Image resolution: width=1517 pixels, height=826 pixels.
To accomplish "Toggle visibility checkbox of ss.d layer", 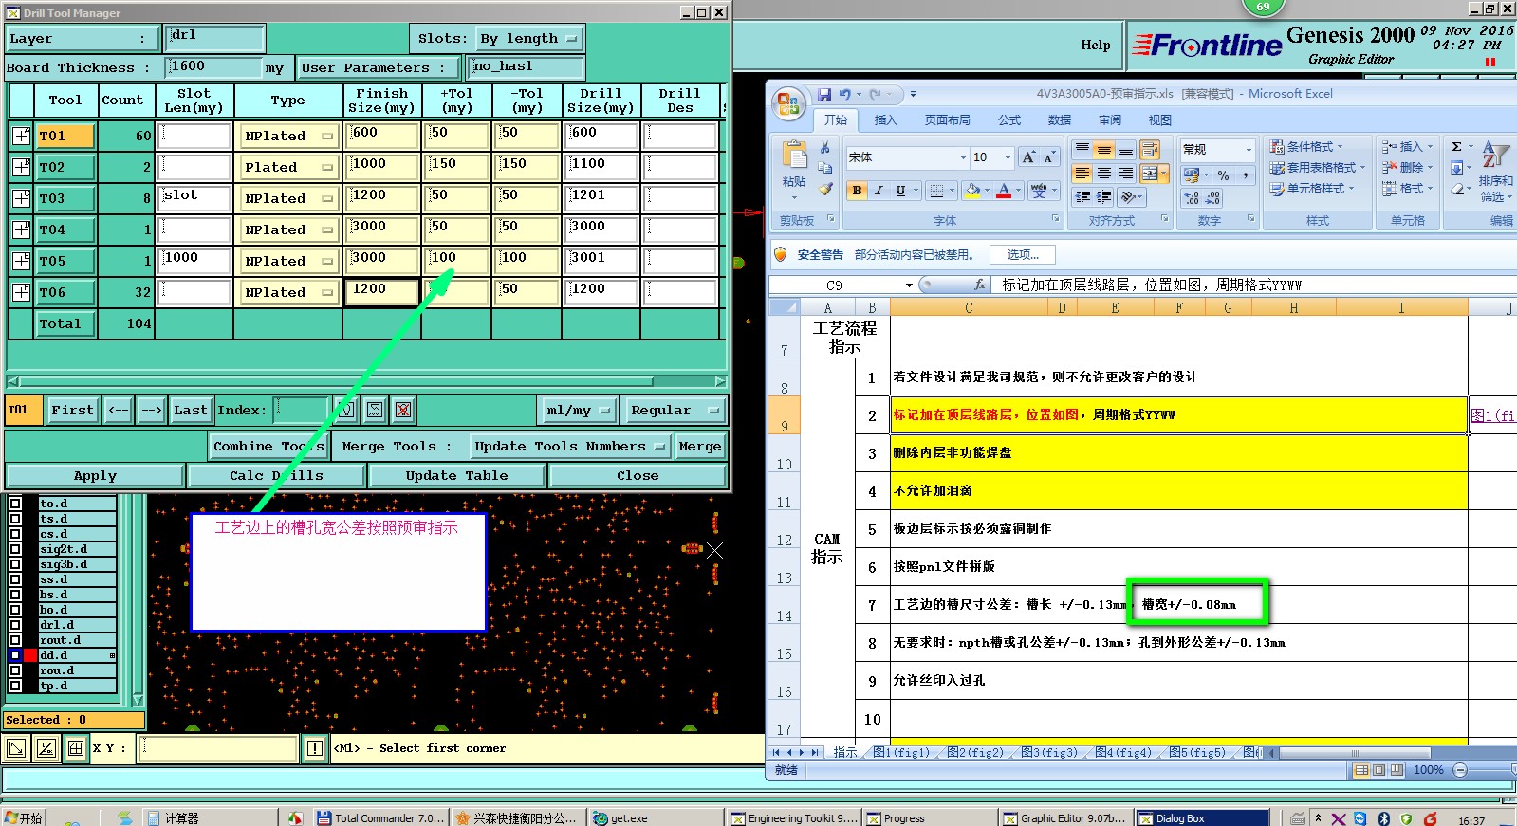I will (15, 579).
